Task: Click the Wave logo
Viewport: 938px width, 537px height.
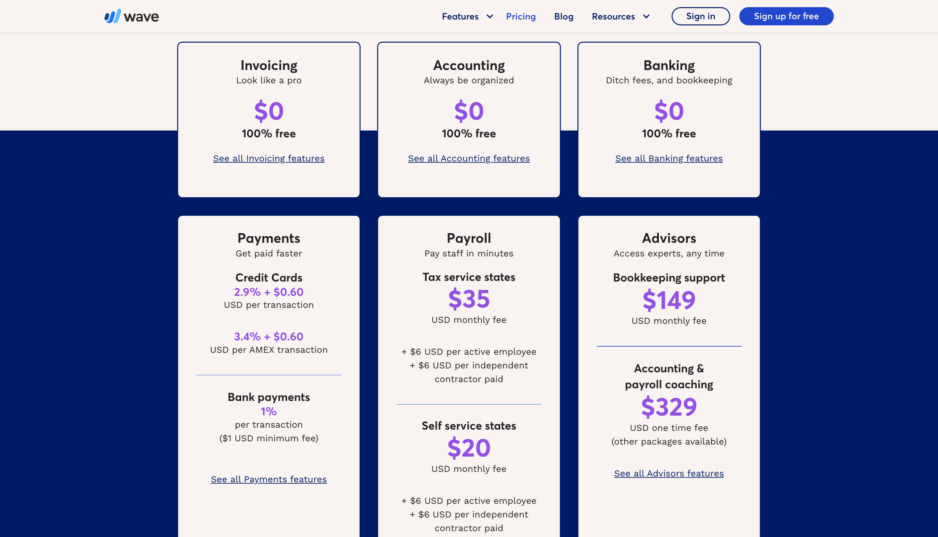Action: (131, 16)
